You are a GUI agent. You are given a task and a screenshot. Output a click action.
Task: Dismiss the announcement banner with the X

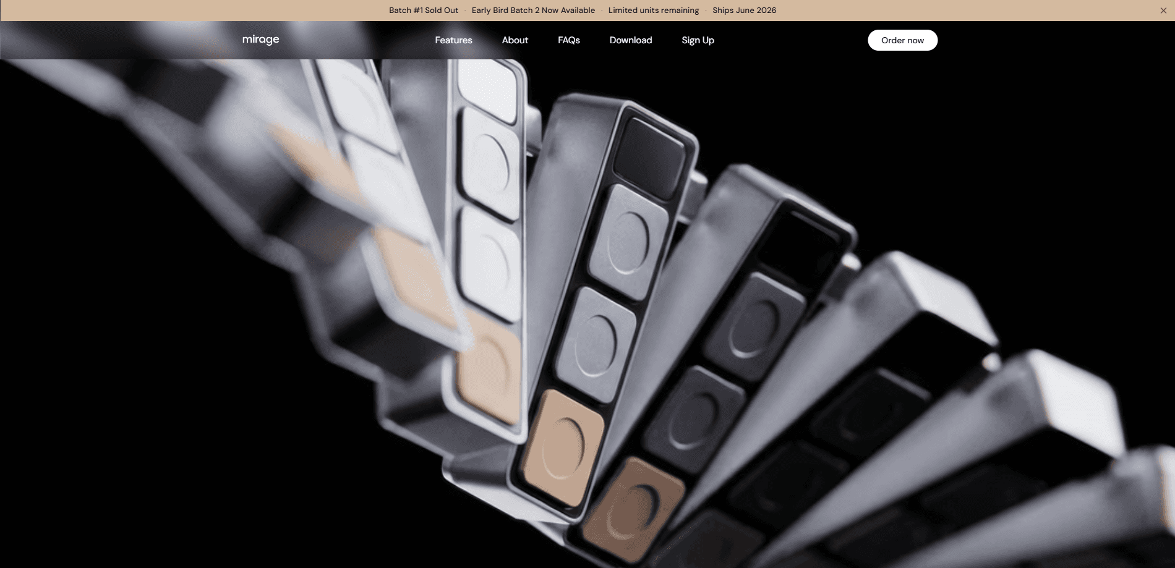tap(1163, 11)
